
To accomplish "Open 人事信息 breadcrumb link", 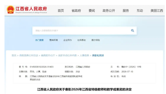I will tap(84, 55).
